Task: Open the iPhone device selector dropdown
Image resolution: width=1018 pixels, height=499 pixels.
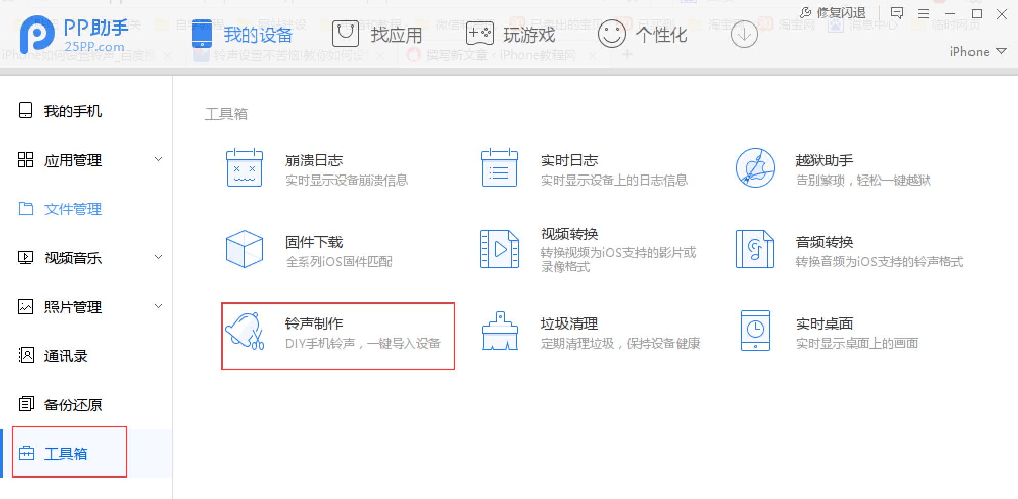Action: 977,51
